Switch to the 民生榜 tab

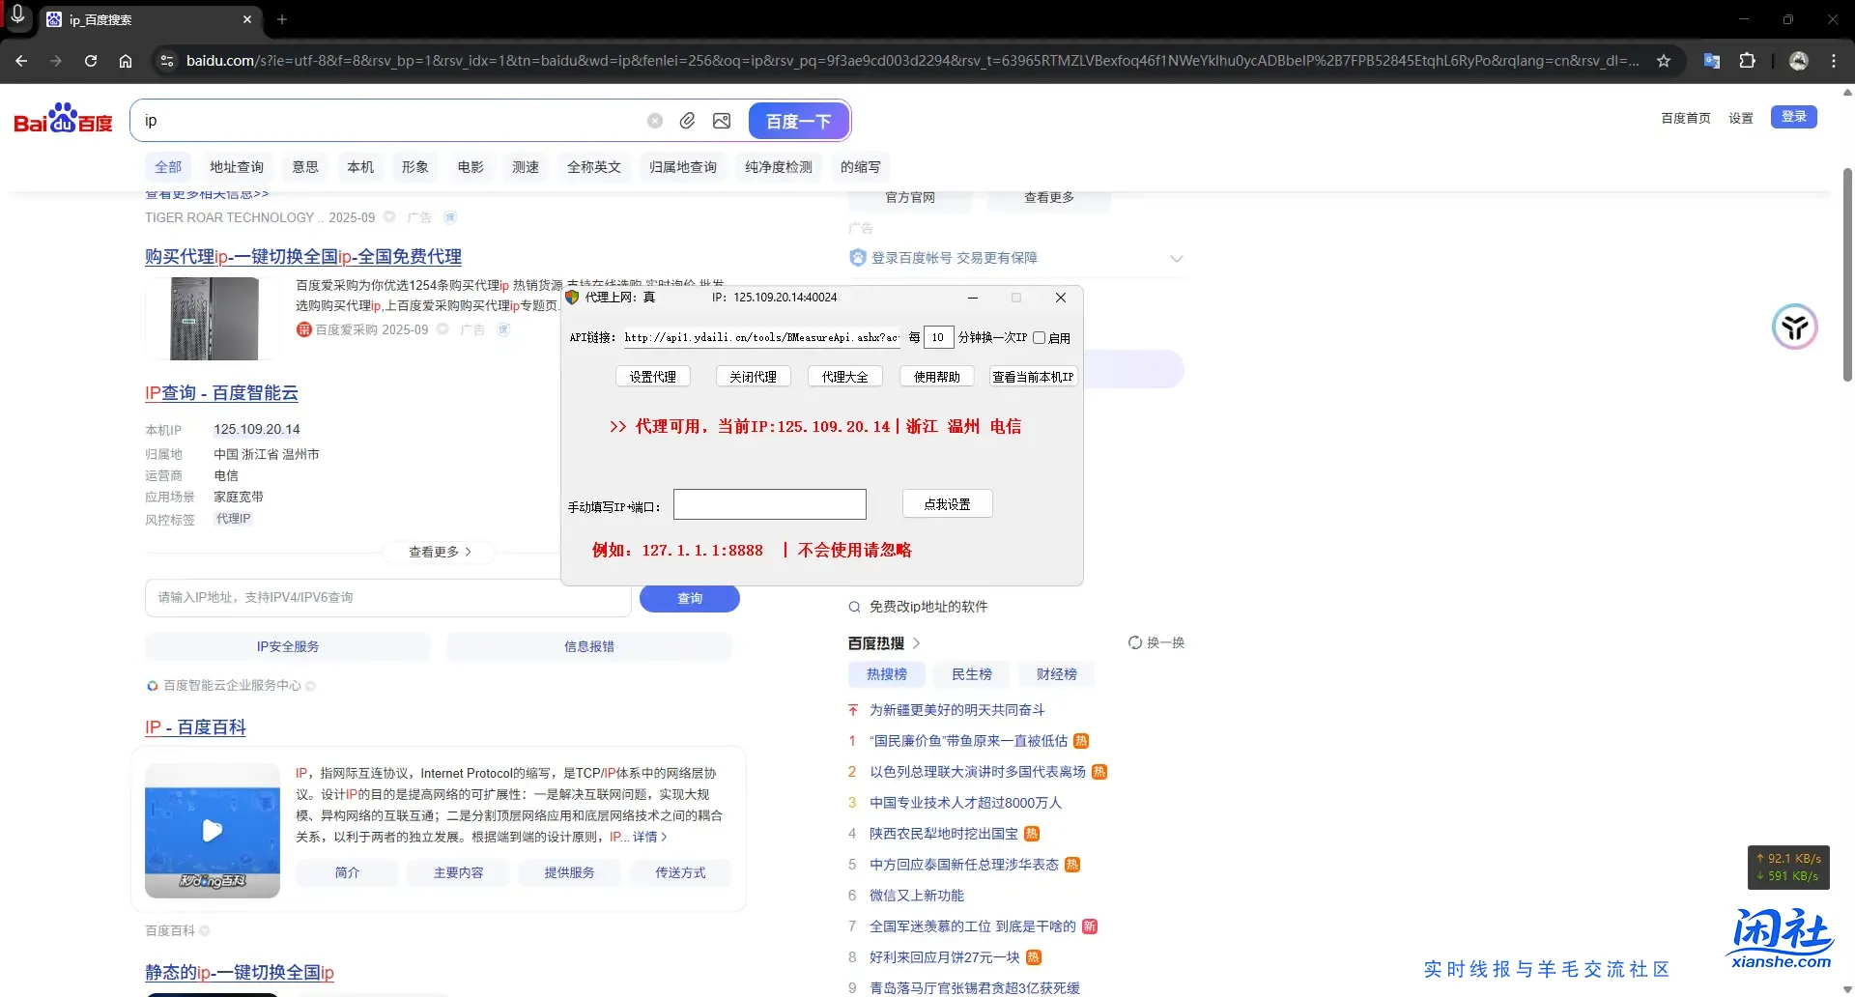[x=971, y=673]
